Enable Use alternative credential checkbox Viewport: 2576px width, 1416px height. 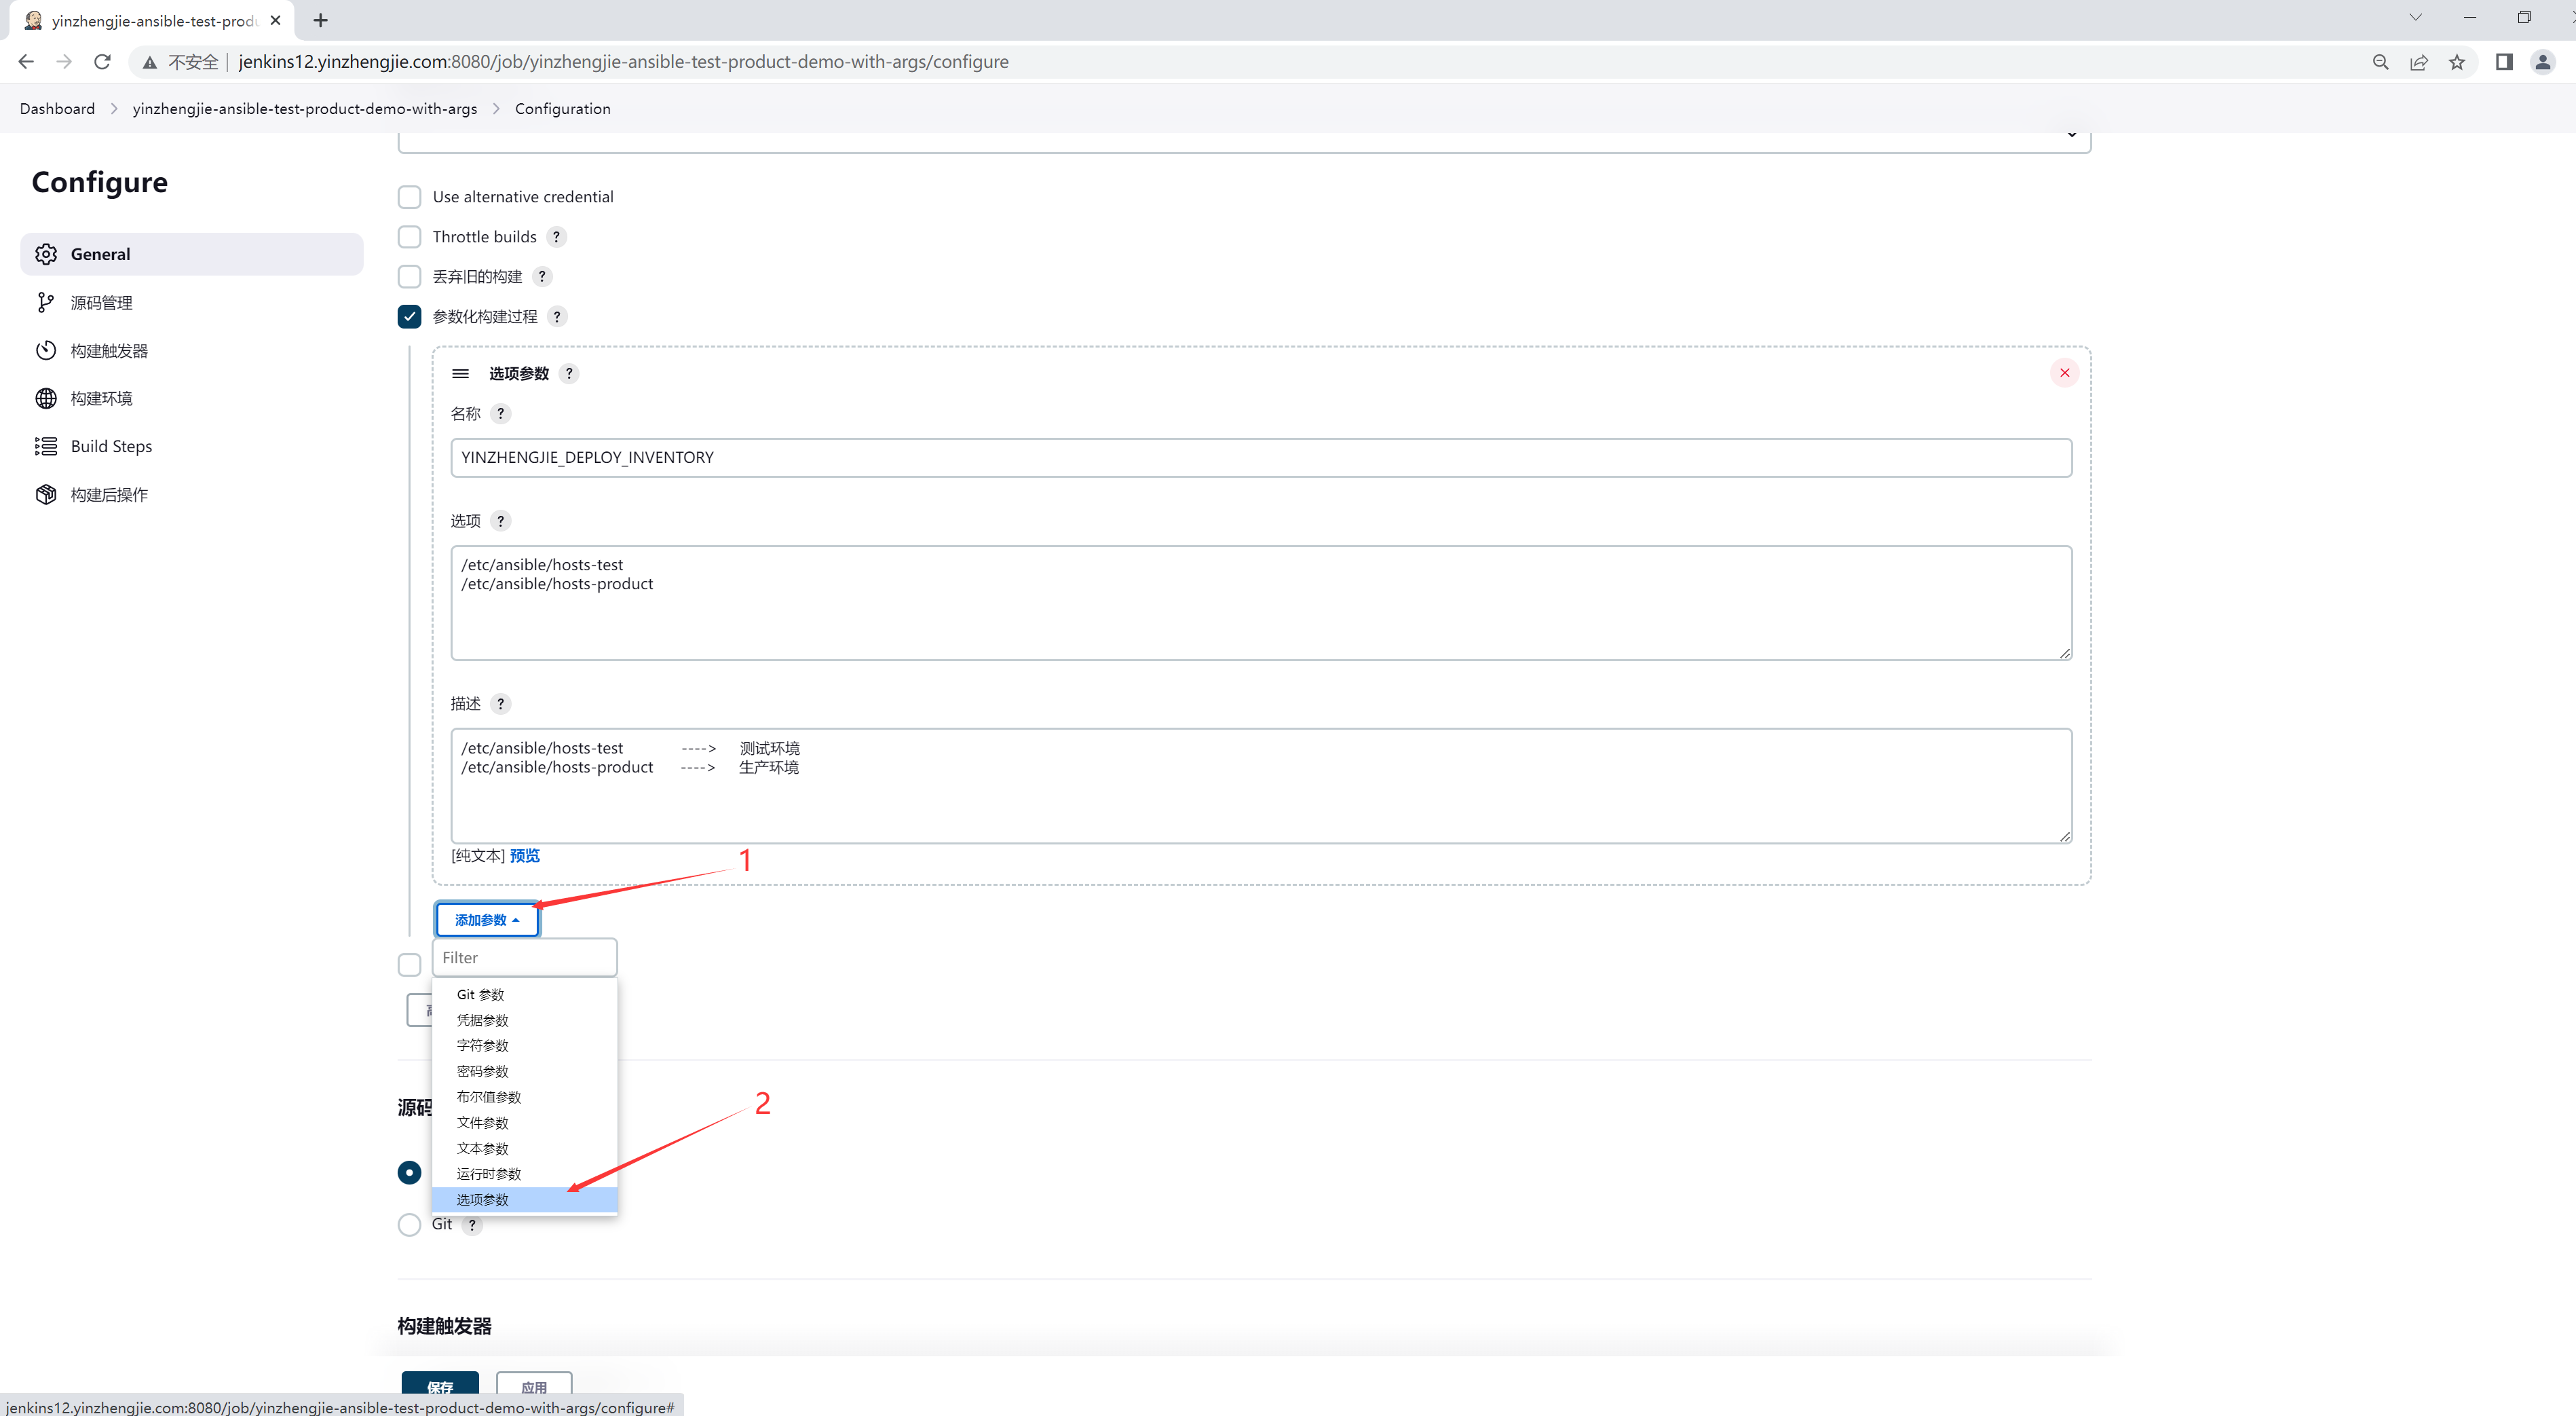(409, 197)
